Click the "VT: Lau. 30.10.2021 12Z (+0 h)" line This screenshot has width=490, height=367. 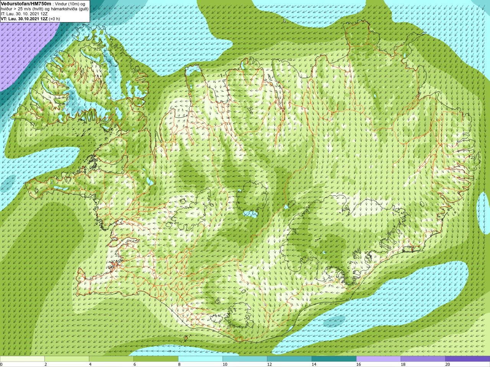coord(30,19)
